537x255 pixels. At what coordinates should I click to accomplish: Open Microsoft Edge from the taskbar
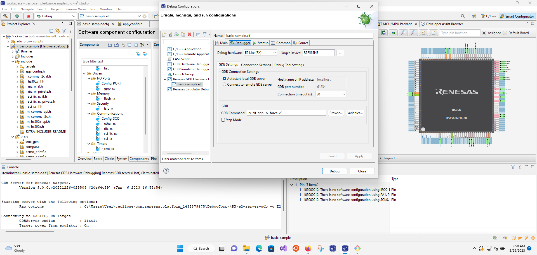(x=259, y=248)
